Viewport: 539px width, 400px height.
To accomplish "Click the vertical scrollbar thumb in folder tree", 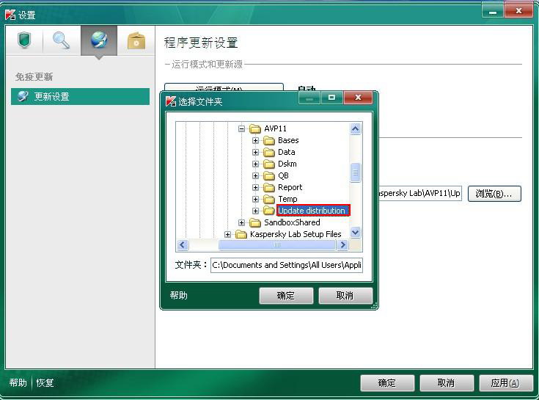I will [x=355, y=172].
